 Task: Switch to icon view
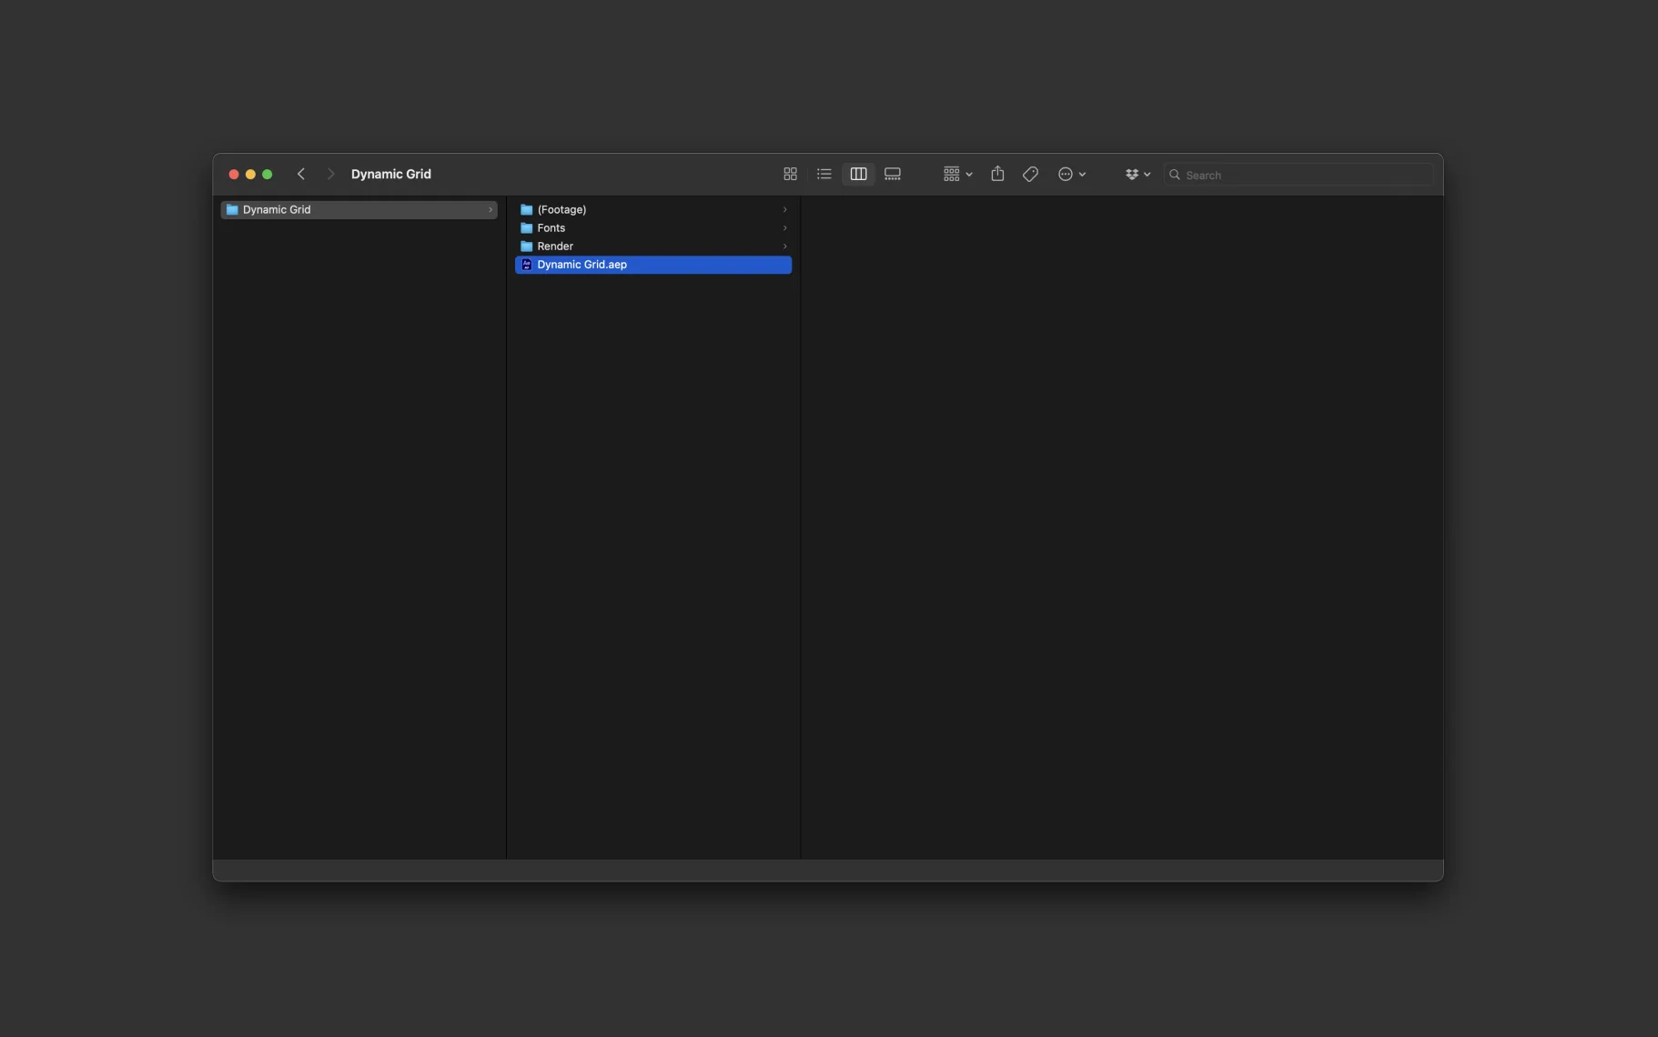pyautogui.click(x=789, y=174)
